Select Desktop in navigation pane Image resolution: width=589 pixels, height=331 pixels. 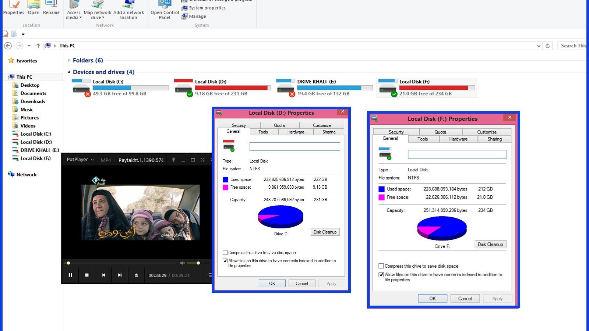(26, 85)
